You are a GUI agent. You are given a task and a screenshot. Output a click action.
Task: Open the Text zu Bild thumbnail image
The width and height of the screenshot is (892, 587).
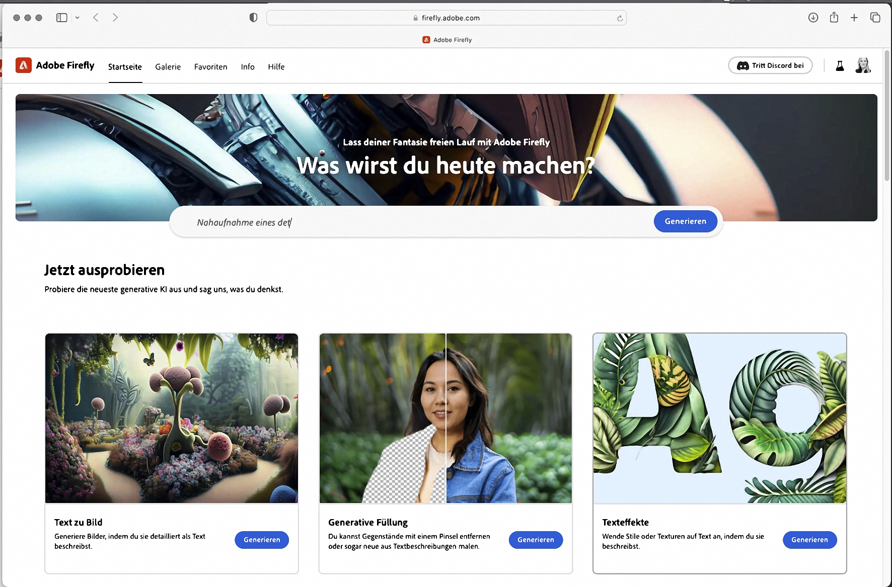[x=172, y=418]
